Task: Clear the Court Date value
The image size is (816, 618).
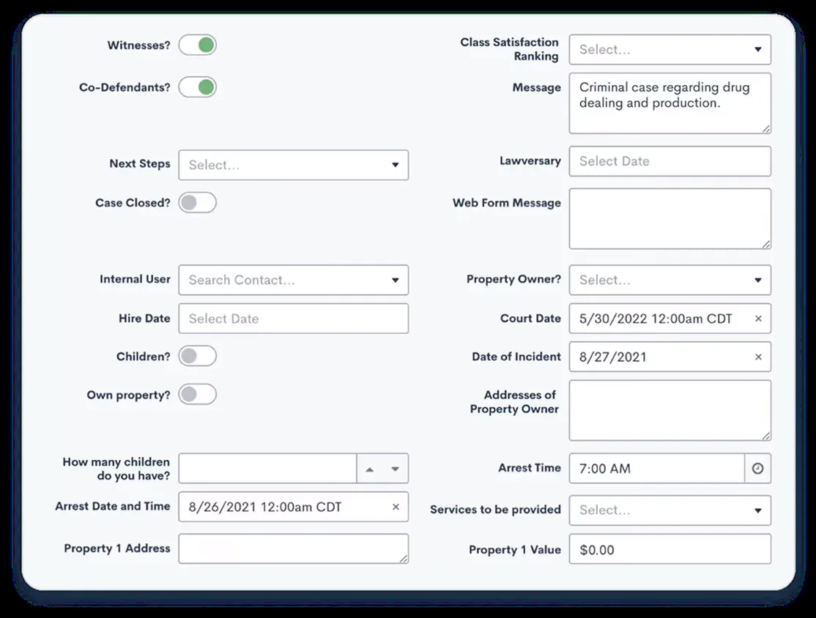Action: pyautogui.click(x=758, y=319)
